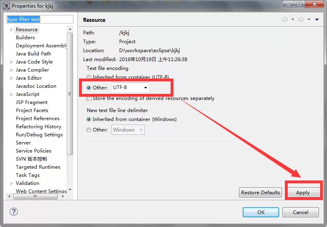Click the Last modified date value
Screen dimensions: 327x227
click(153, 59)
